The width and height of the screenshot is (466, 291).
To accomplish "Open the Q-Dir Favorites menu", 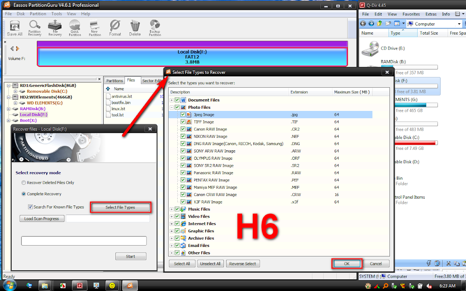I will [411, 14].
